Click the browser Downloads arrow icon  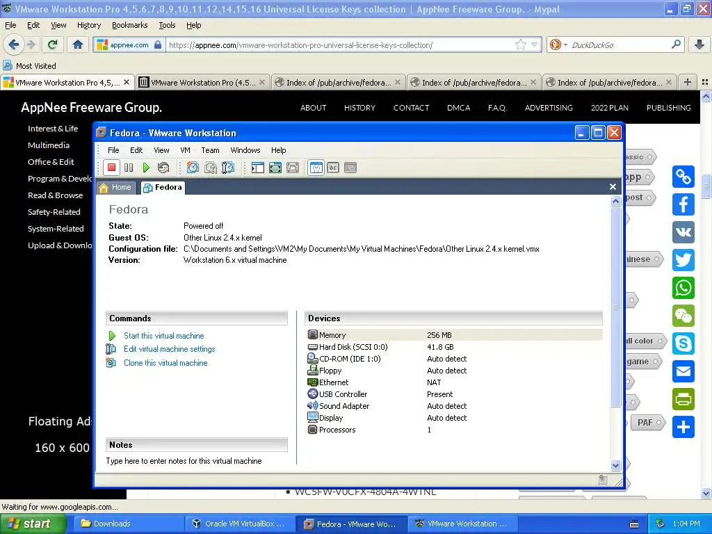coord(699,44)
